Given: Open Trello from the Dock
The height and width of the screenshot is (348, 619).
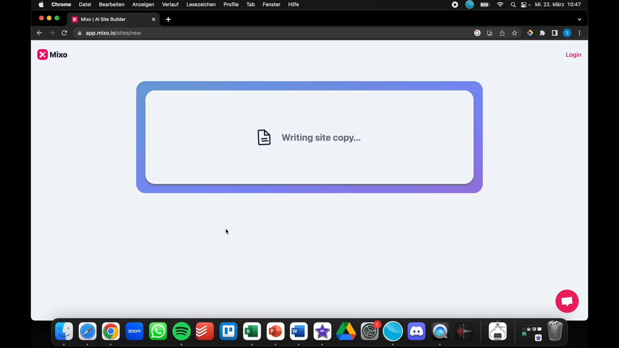Looking at the screenshot, I should coord(229,331).
